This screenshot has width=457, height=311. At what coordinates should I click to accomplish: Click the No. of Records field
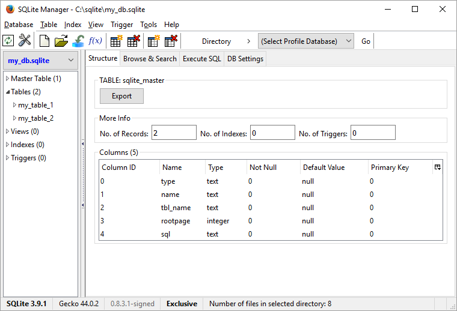174,133
